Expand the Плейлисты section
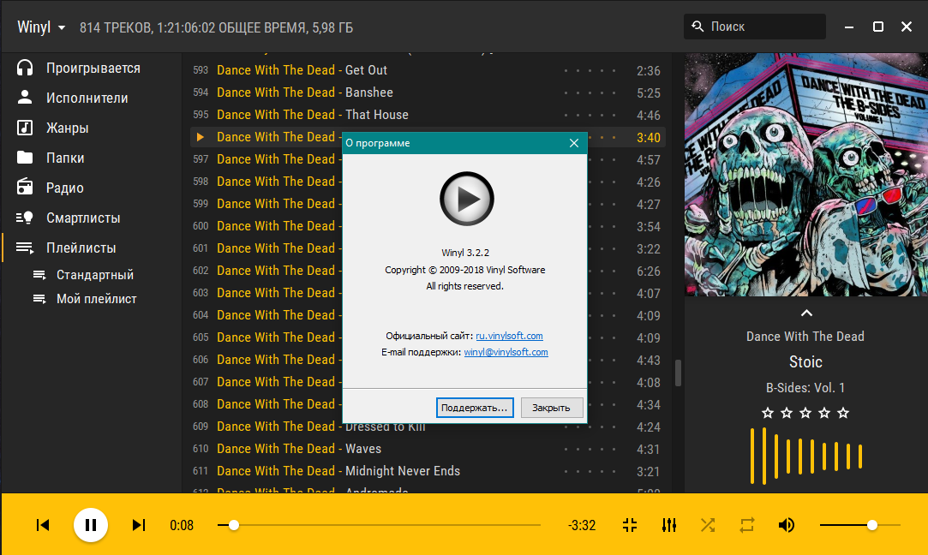Image resolution: width=928 pixels, height=555 pixels. pos(81,248)
